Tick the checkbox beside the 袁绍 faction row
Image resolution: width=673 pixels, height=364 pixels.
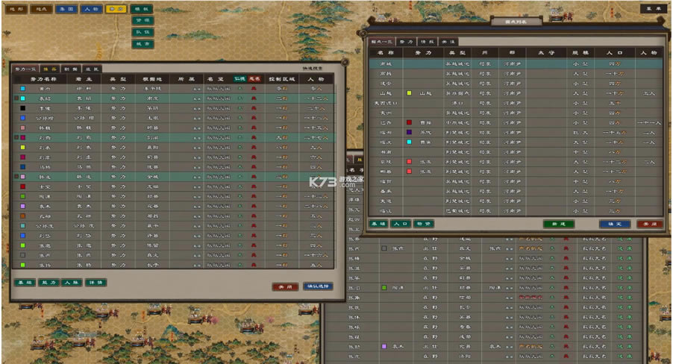pos(16,98)
